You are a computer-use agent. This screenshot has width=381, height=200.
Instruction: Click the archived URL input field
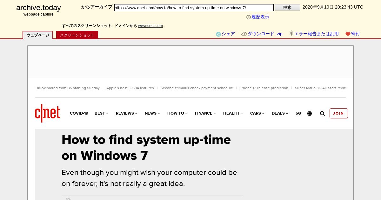pos(194,8)
